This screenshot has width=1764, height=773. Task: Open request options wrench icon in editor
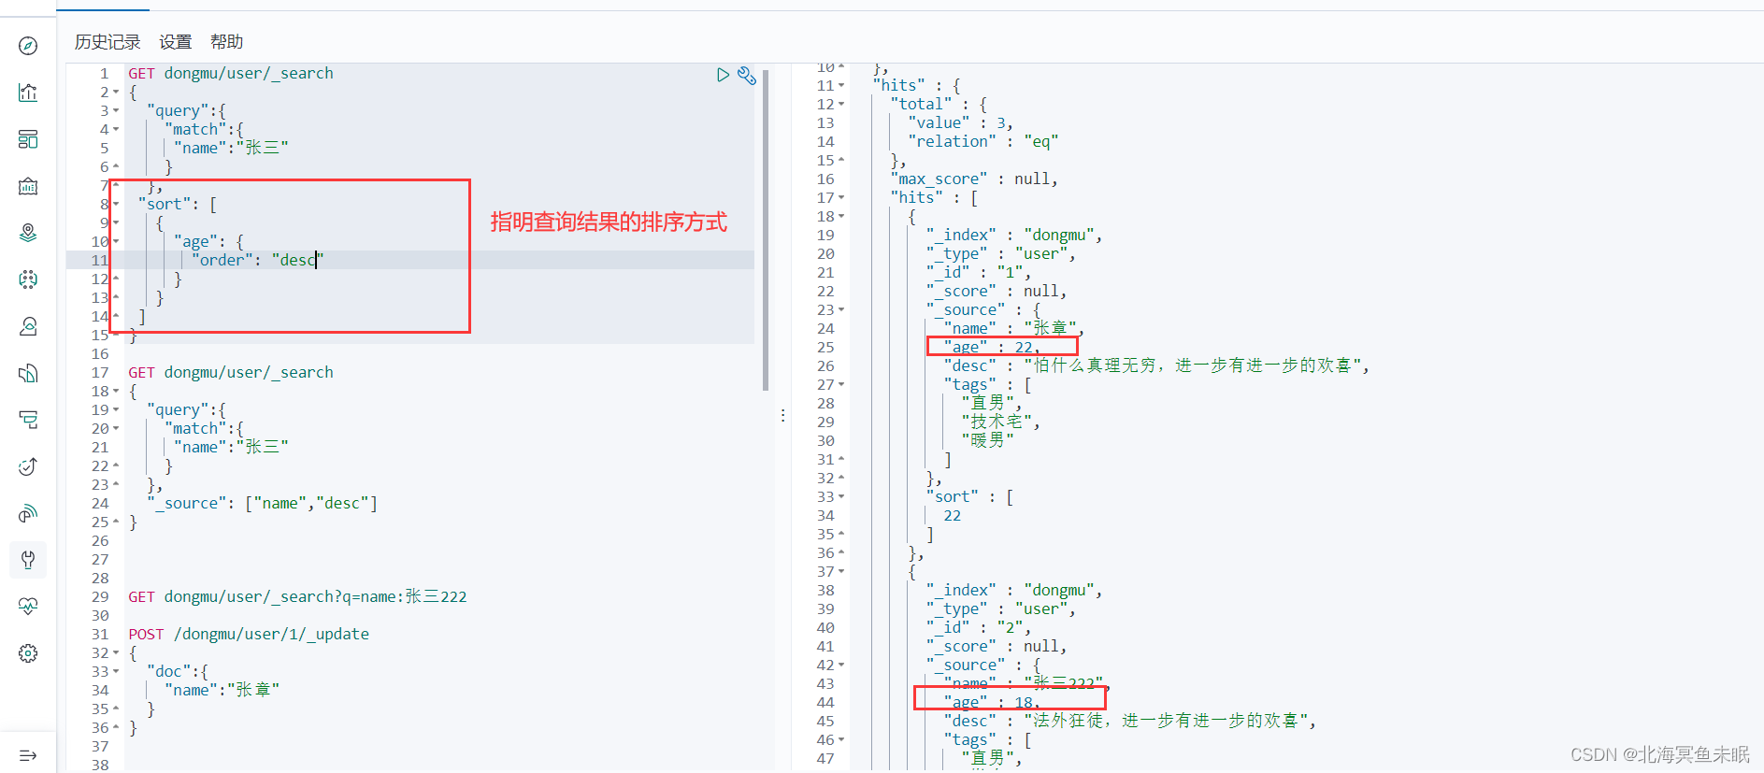tap(746, 75)
